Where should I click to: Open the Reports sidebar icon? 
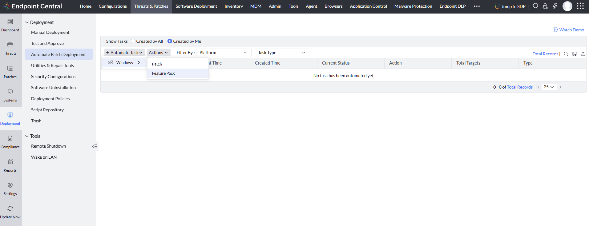10,162
